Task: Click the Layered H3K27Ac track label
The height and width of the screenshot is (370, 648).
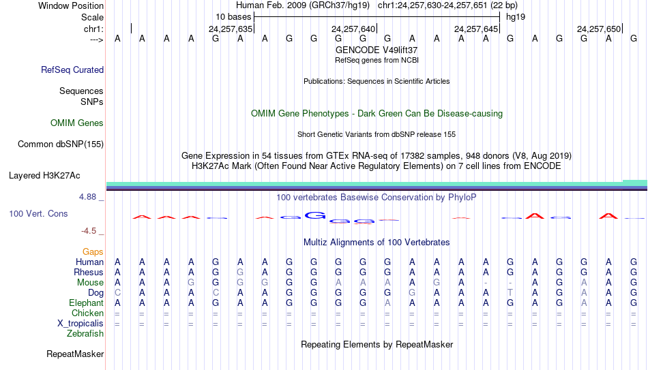Action: 44,176
